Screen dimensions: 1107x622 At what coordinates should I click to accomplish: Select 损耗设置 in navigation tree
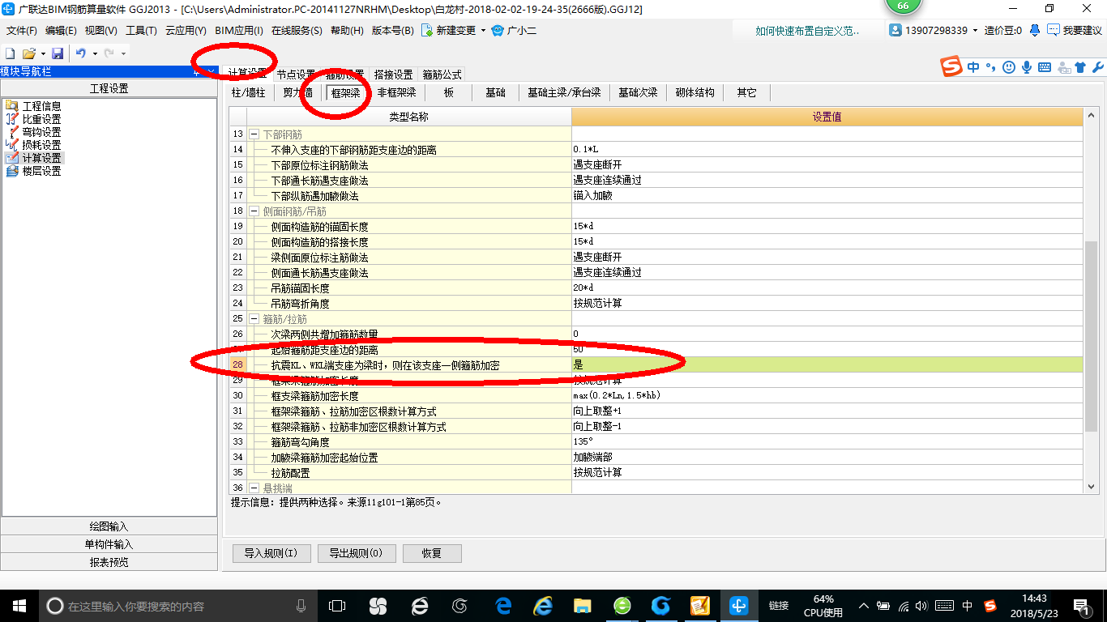click(x=41, y=145)
